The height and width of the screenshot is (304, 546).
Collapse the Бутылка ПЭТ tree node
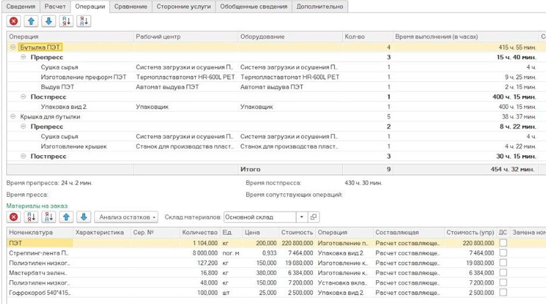coord(13,47)
